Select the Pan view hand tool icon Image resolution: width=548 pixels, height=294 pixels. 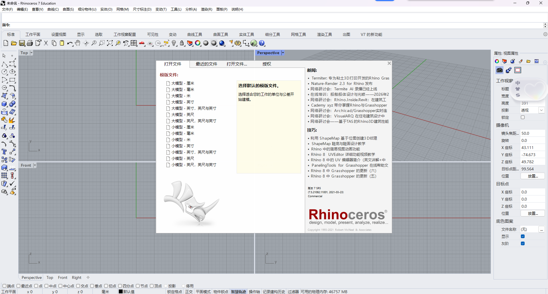point(77,43)
